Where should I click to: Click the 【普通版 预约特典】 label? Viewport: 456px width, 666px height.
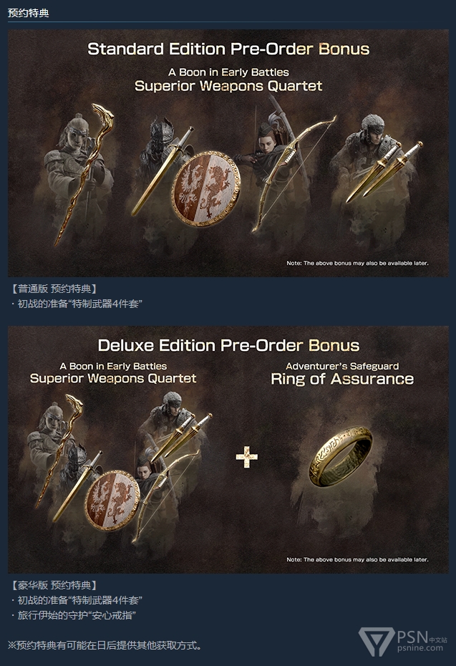pos(53,289)
